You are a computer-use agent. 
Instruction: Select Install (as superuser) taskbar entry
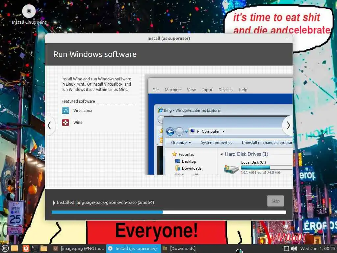[x=134, y=248]
